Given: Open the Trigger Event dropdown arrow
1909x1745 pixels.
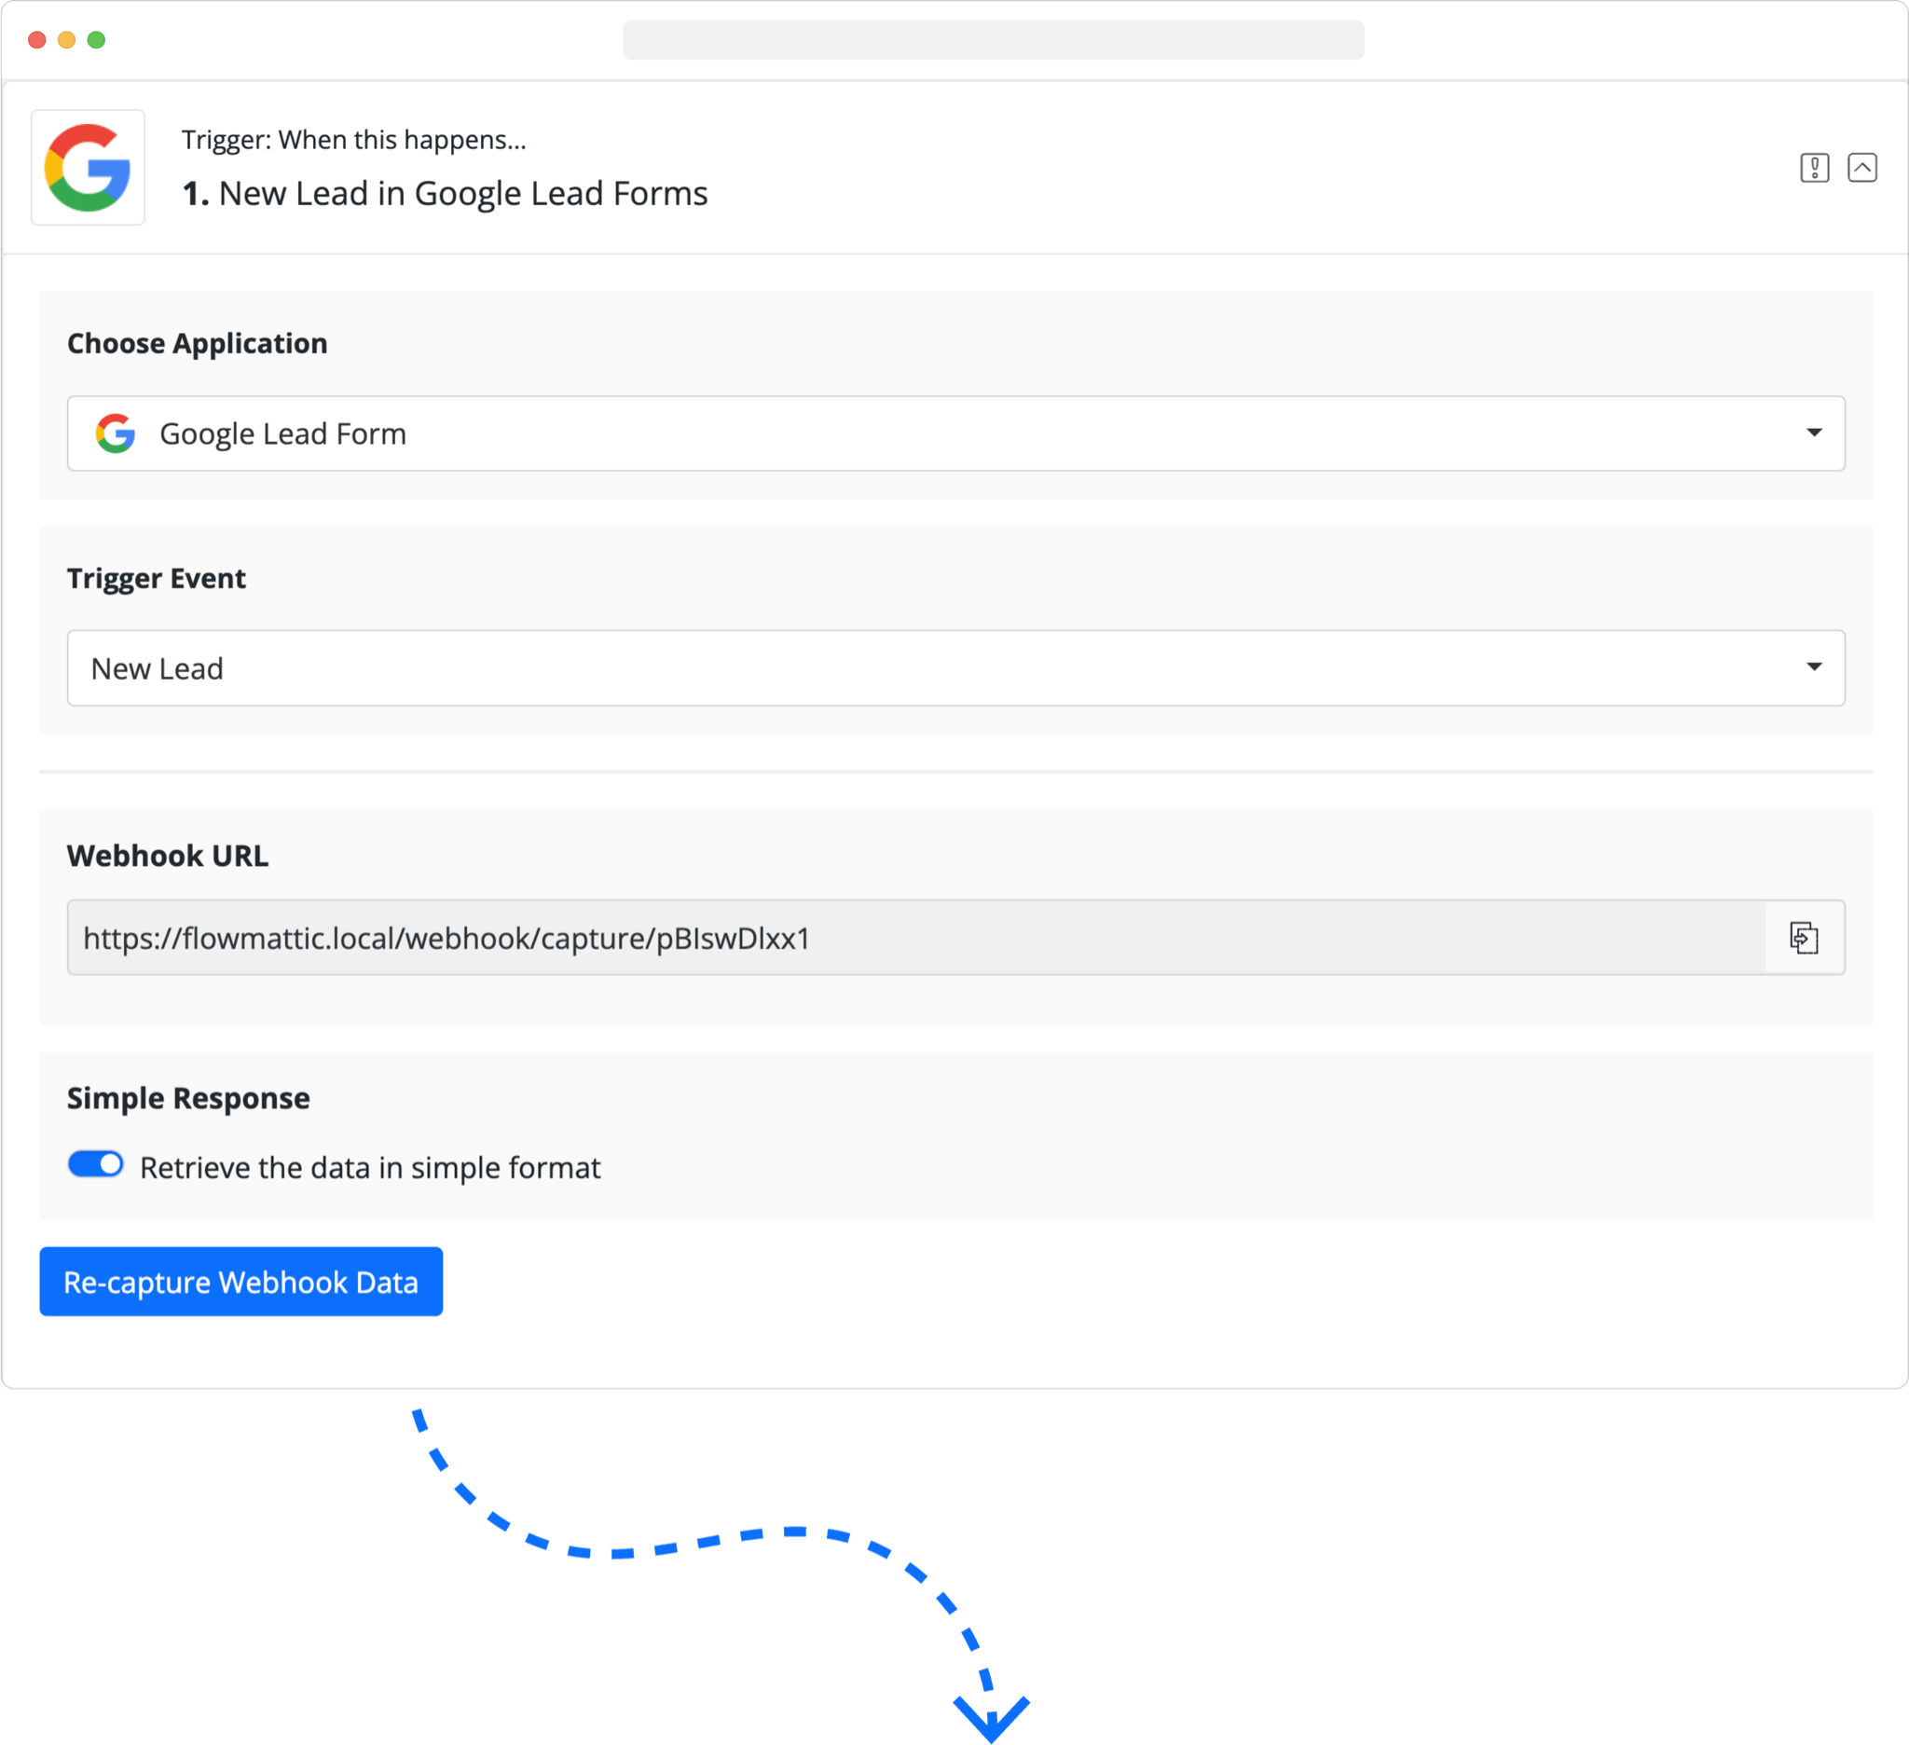Looking at the screenshot, I should tap(1813, 667).
